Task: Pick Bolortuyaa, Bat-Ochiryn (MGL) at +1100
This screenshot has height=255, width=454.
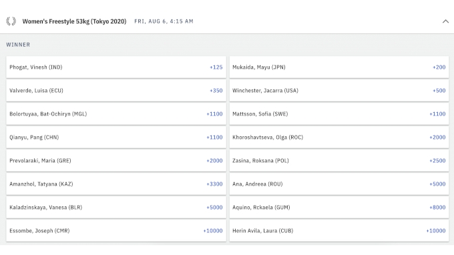Action: (116, 114)
